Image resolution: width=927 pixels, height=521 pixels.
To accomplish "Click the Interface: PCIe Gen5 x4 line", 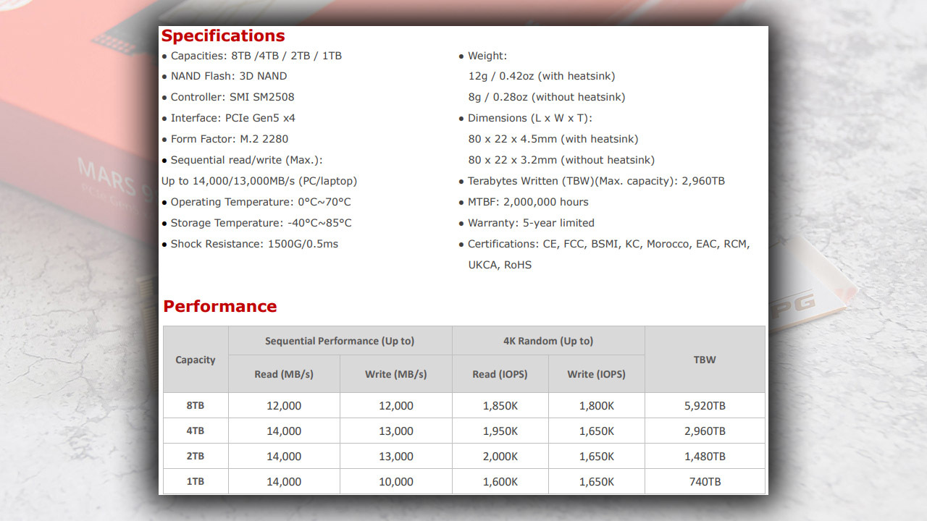I will pyautogui.click(x=228, y=118).
